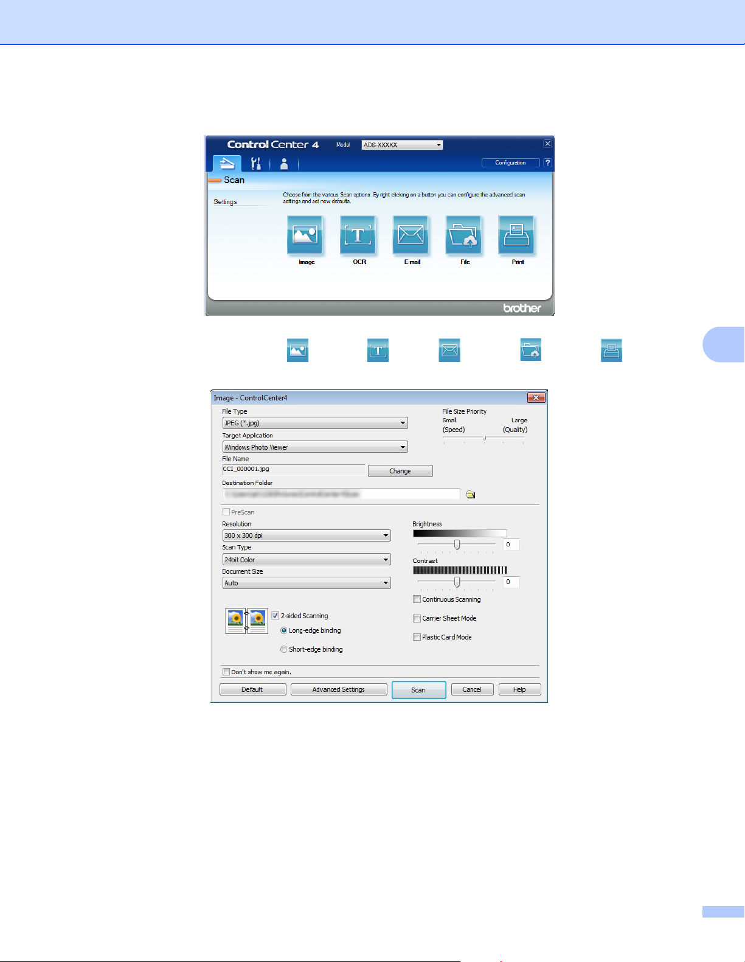Open the Support person tab
The image size is (745, 962).
284,163
